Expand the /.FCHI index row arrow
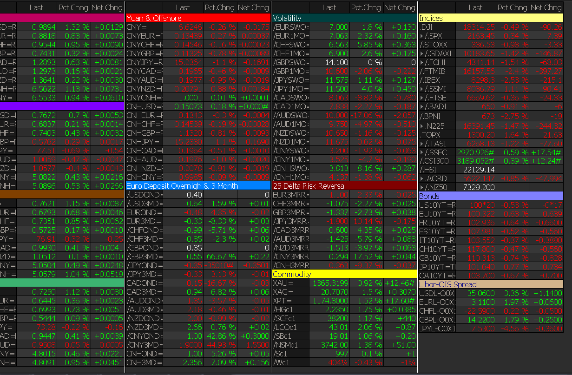The width and height of the screenshot is (572, 375). coord(421,63)
